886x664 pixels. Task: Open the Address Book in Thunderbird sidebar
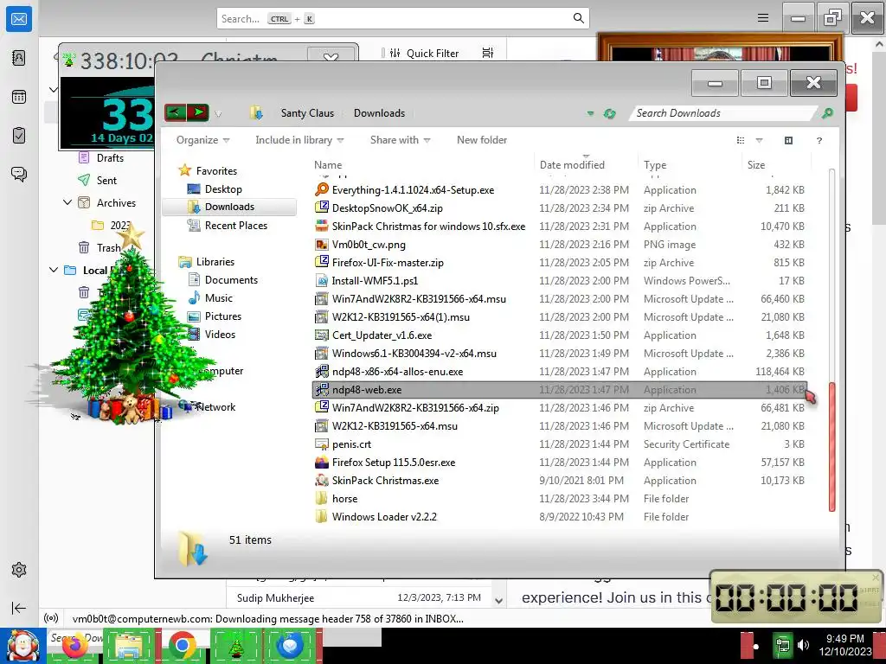[x=19, y=58]
